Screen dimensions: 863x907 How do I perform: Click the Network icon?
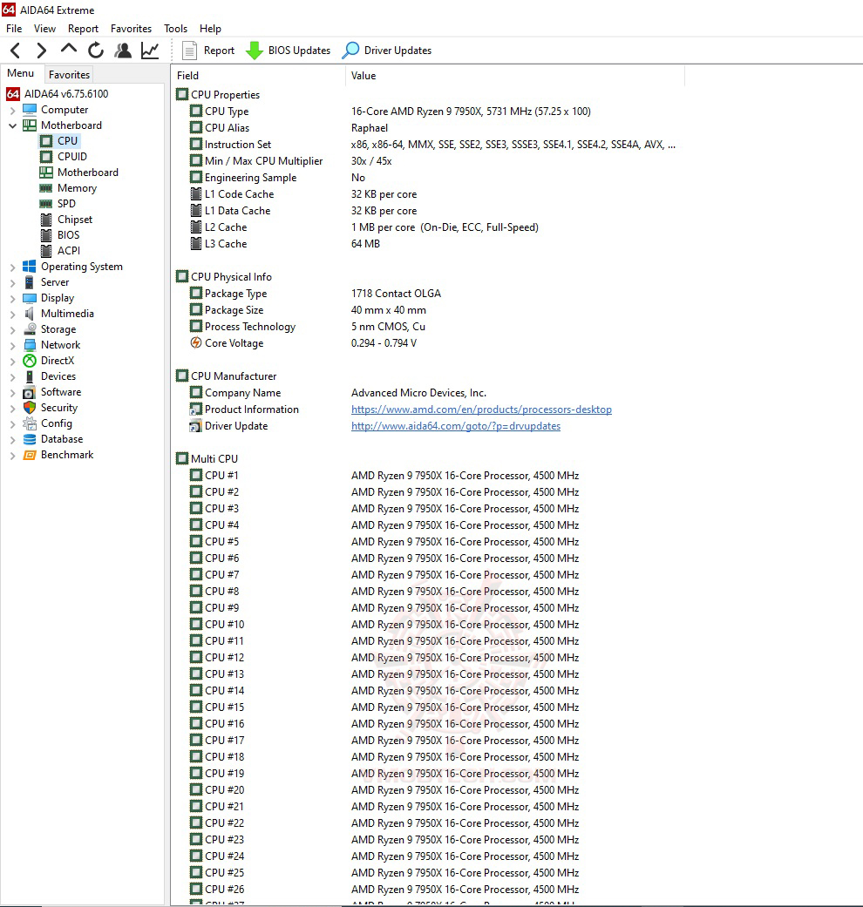point(30,344)
